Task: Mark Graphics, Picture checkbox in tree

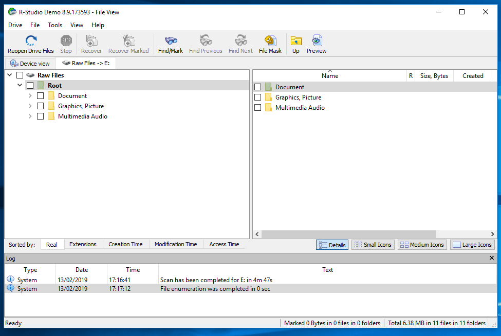Action: [x=40, y=106]
